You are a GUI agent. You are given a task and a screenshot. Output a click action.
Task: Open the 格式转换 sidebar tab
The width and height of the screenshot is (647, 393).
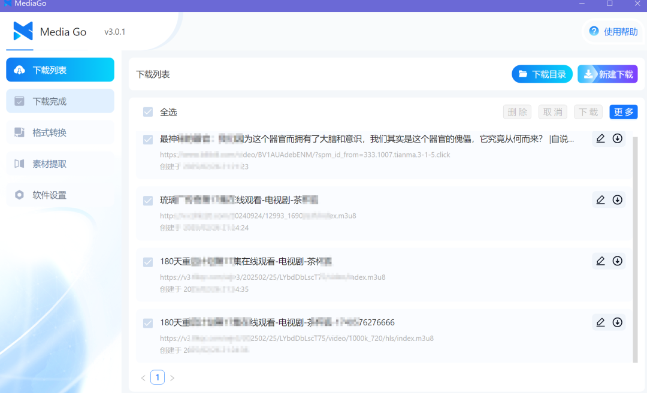pyautogui.click(x=61, y=132)
